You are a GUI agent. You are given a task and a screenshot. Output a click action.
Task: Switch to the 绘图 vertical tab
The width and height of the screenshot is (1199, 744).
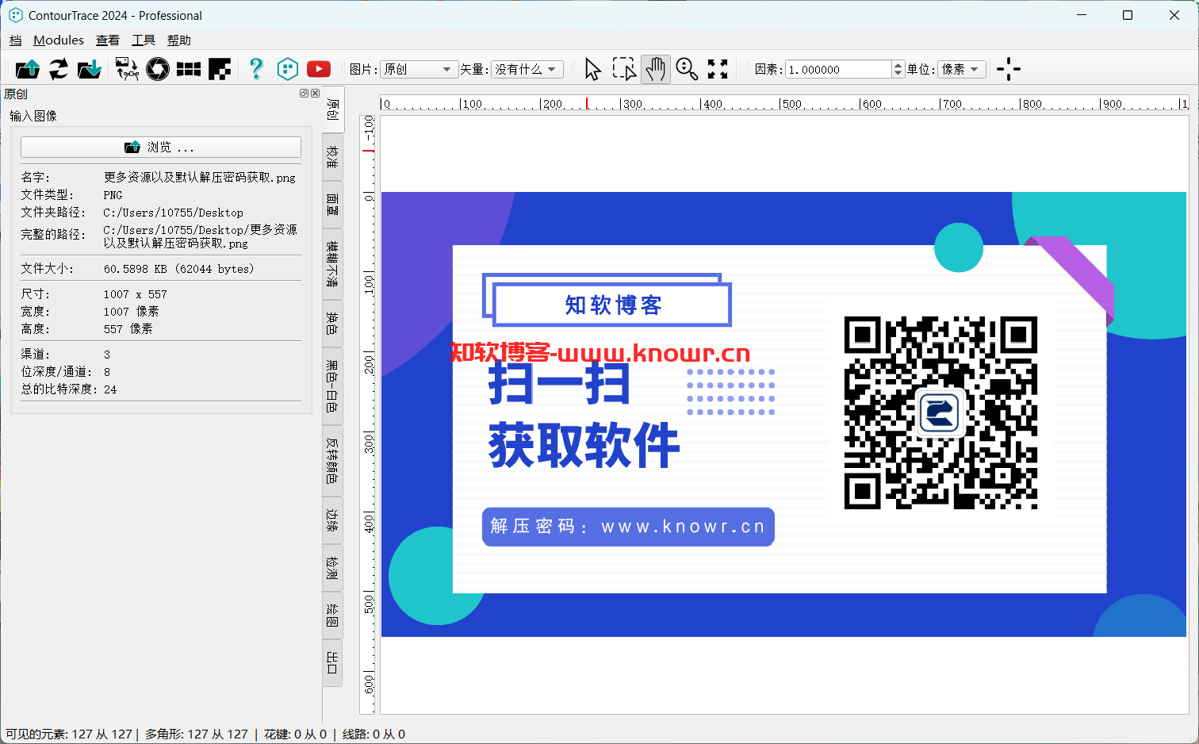(333, 616)
